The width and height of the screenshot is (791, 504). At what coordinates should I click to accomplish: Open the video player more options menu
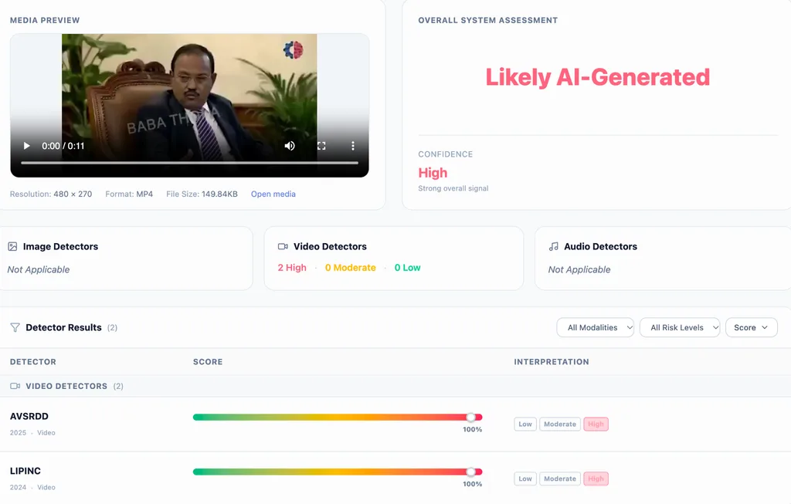(352, 146)
